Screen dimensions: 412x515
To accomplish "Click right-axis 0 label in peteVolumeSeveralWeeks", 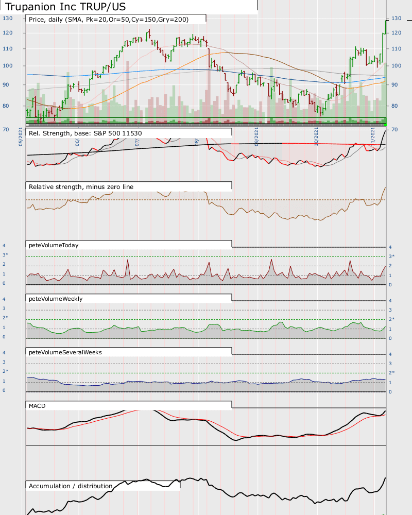I will pos(390,392).
